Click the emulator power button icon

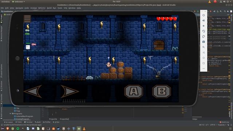204,15
